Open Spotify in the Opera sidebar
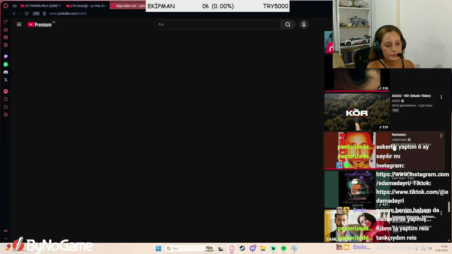The height and width of the screenshot is (254, 452). tap(6, 91)
